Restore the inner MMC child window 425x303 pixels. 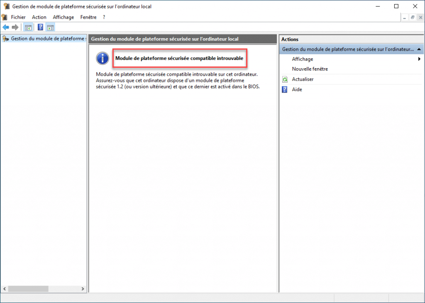coord(413,17)
